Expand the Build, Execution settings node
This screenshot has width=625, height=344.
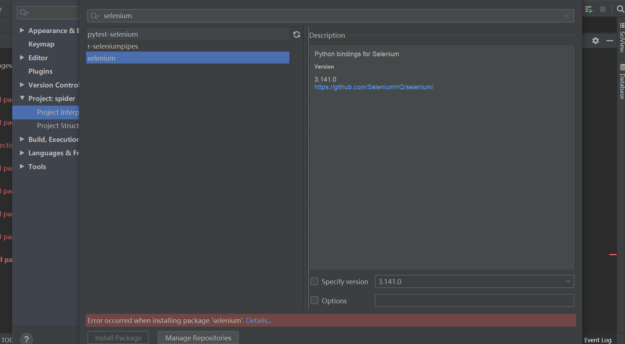22,139
